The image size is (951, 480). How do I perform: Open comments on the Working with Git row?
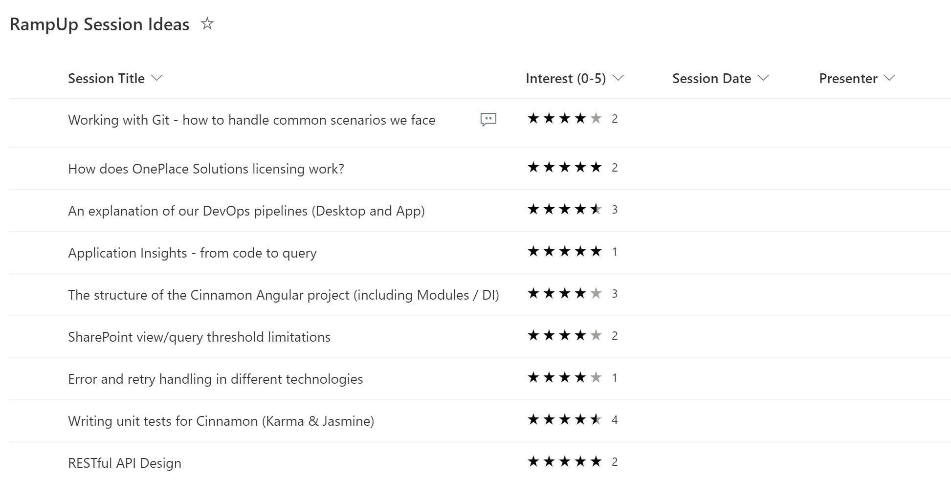(487, 119)
